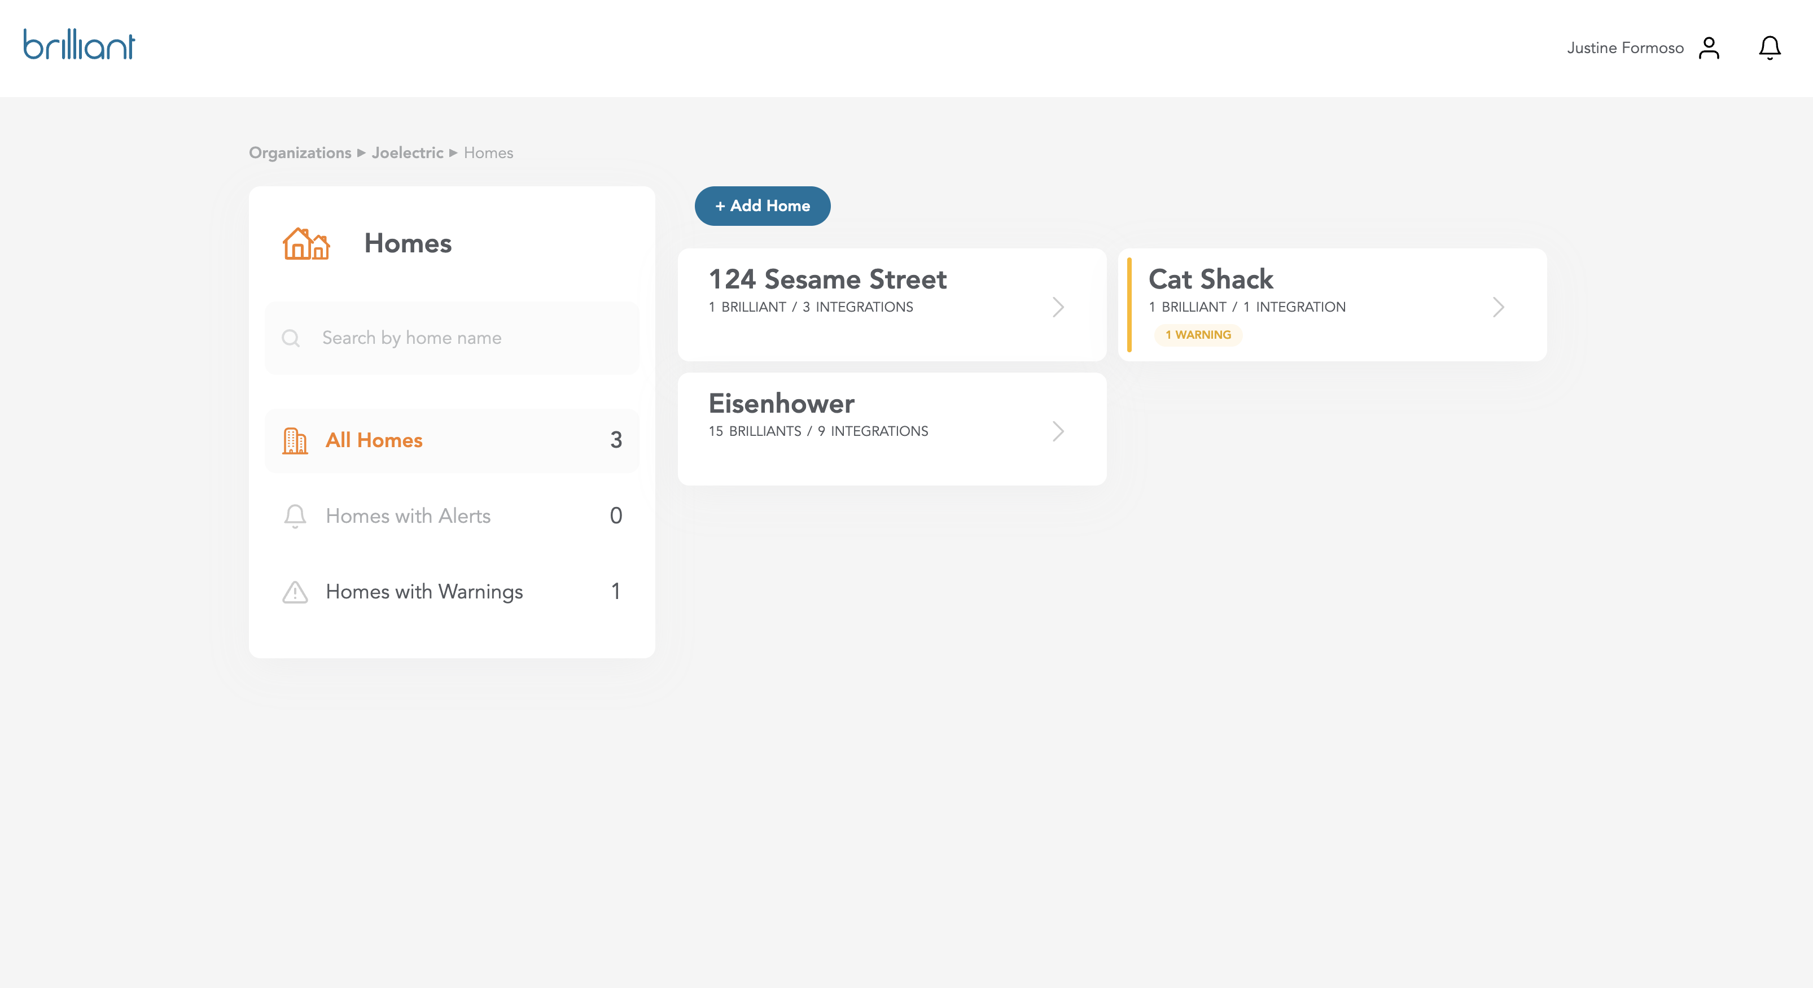Expand the Cat Shack chevron arrow
The width and height of the screenshot is (1813, 988).
1499,307
